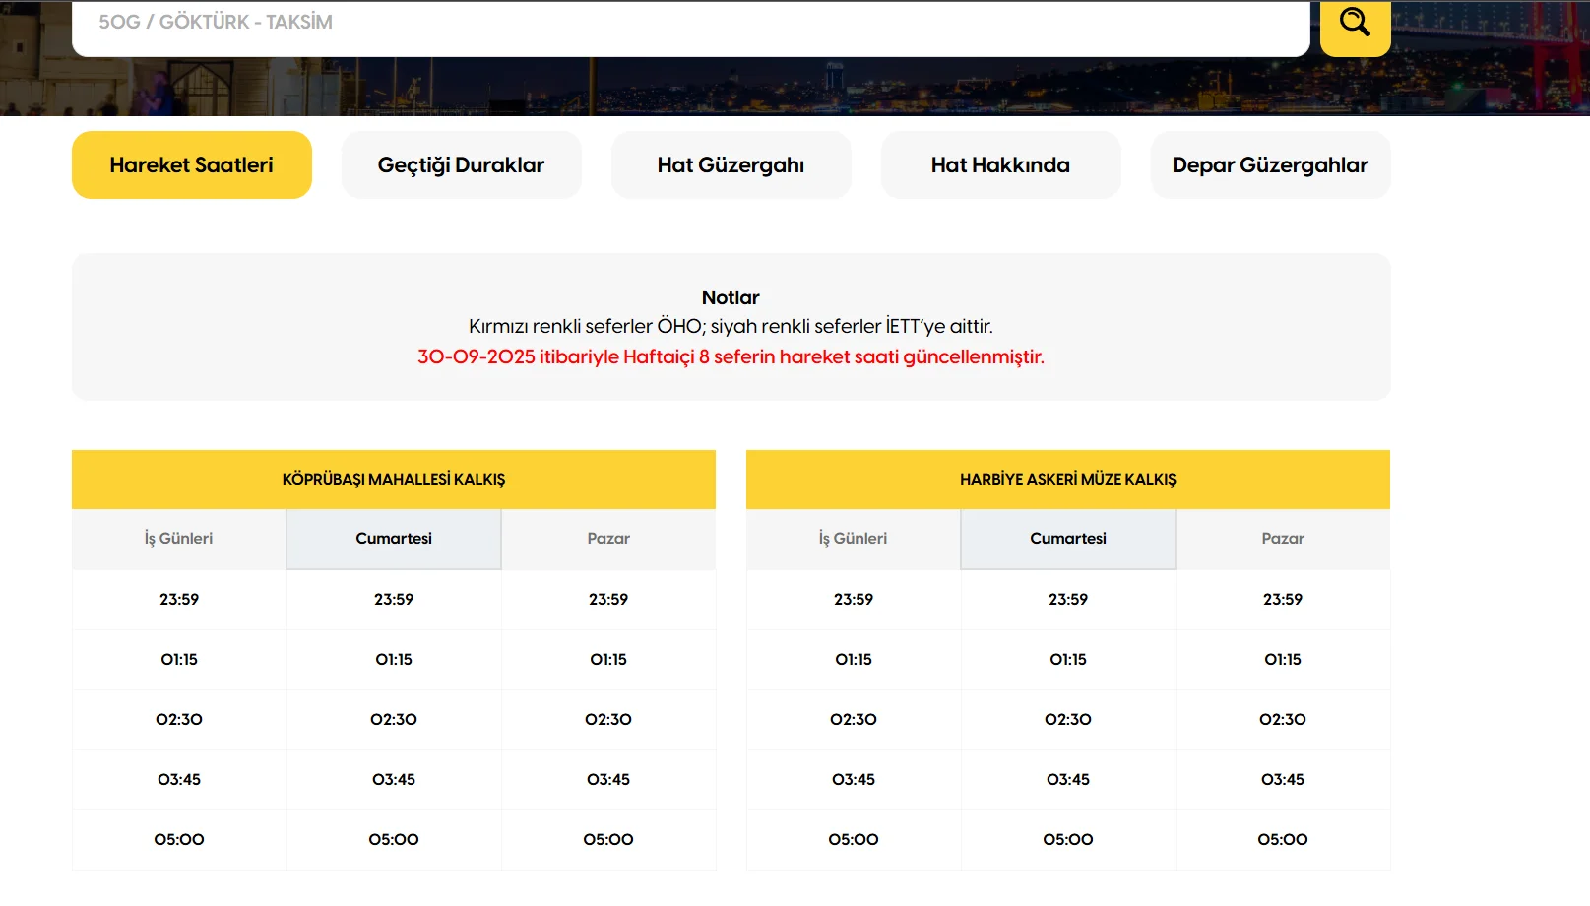
Task: Click the 50G / GÖKTÜRK - TAKSİM search field
Action: tap(689, 23)
